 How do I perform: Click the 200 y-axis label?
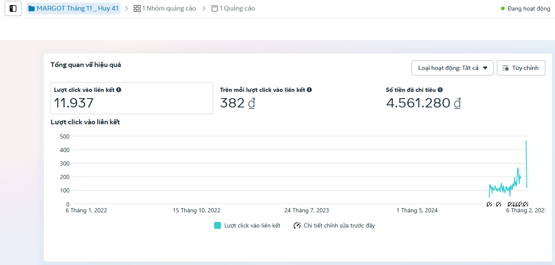[65, 177]
